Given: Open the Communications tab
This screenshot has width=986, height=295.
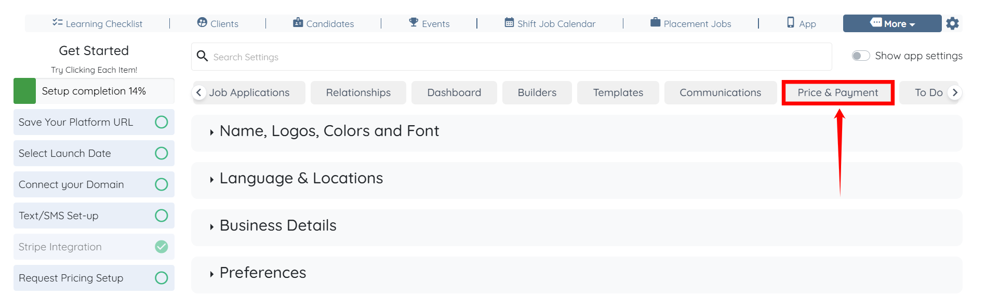Looking at the screenshot, I should tap(720, 92).
